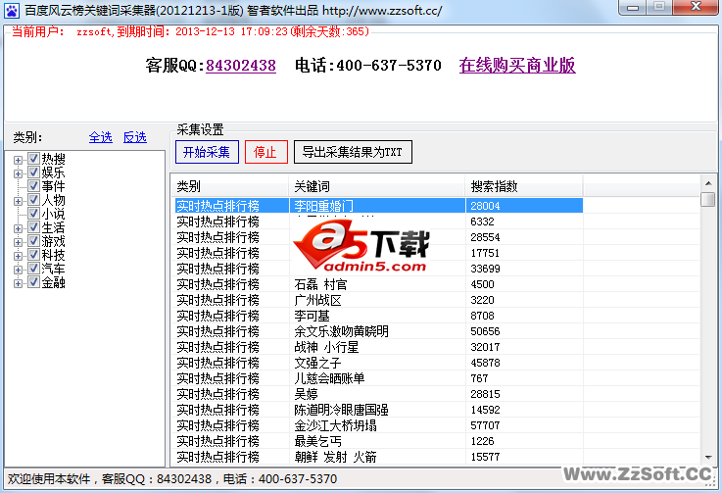Screen dimensions: 722x493
Task: Expand the 游戏 tree node
Action: pos(18,242)
